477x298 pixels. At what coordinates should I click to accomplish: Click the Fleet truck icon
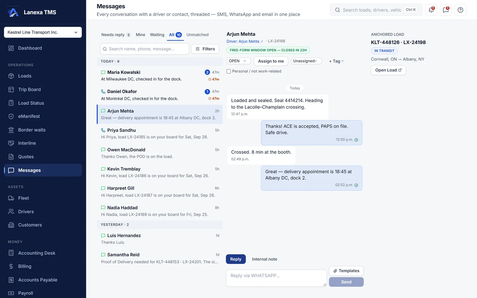coord(11,198)
